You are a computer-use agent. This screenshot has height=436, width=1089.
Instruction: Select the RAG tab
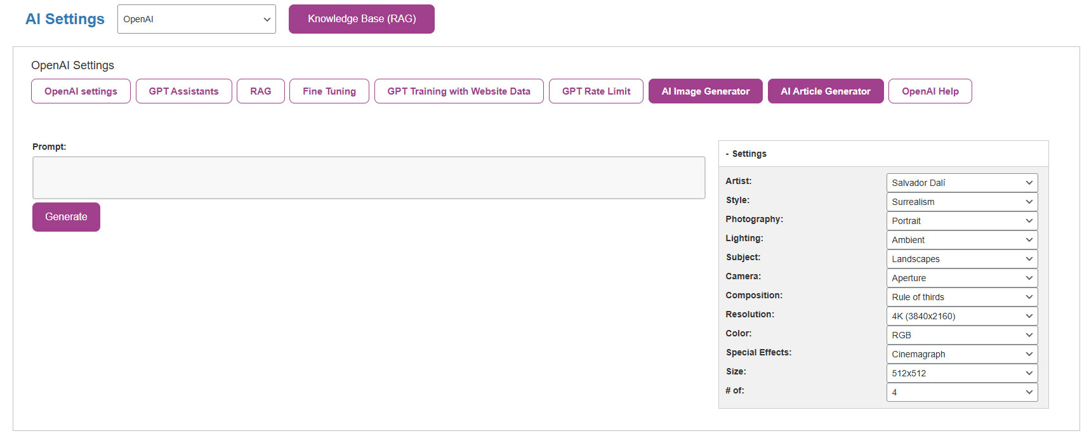(260, 91)
